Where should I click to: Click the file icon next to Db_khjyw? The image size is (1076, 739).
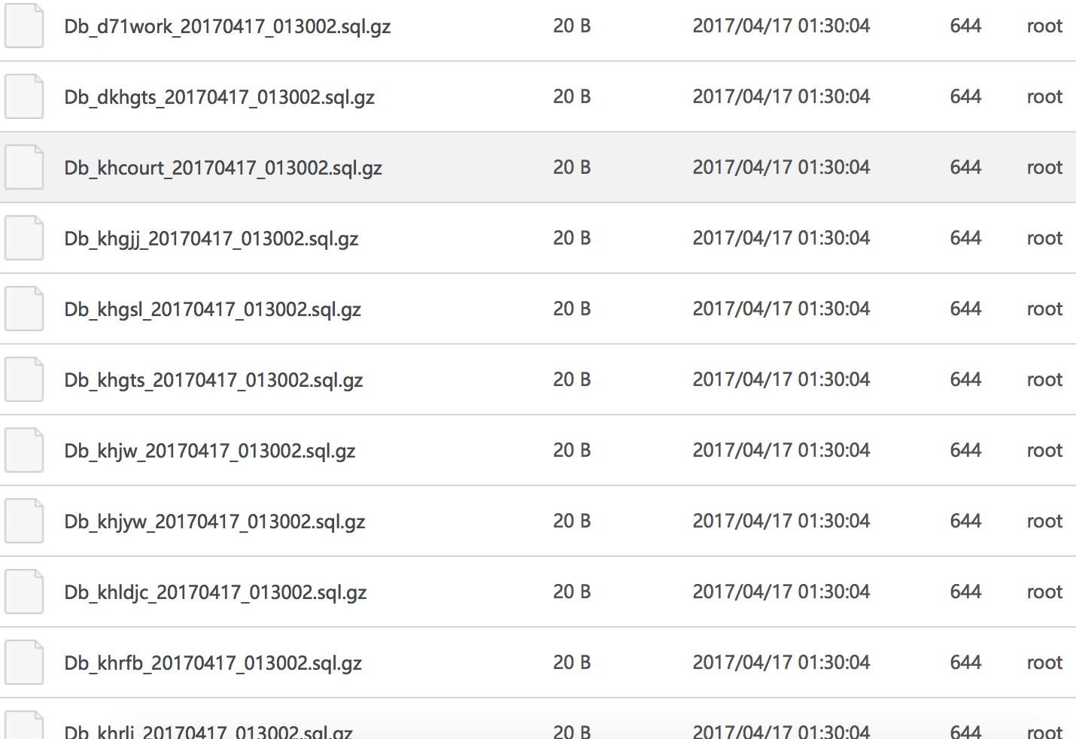coord(24,521)
